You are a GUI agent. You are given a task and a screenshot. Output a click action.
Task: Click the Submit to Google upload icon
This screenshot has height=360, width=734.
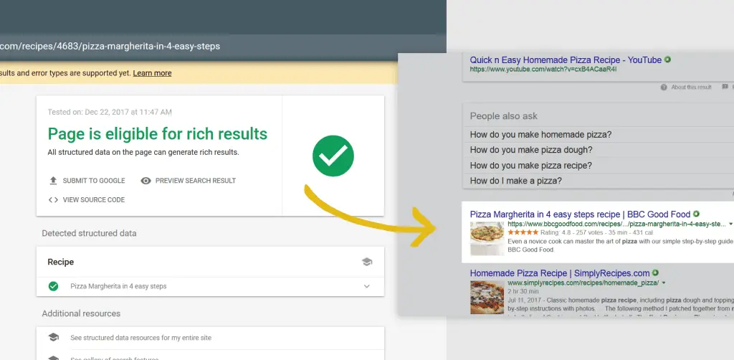click(53, 181)
